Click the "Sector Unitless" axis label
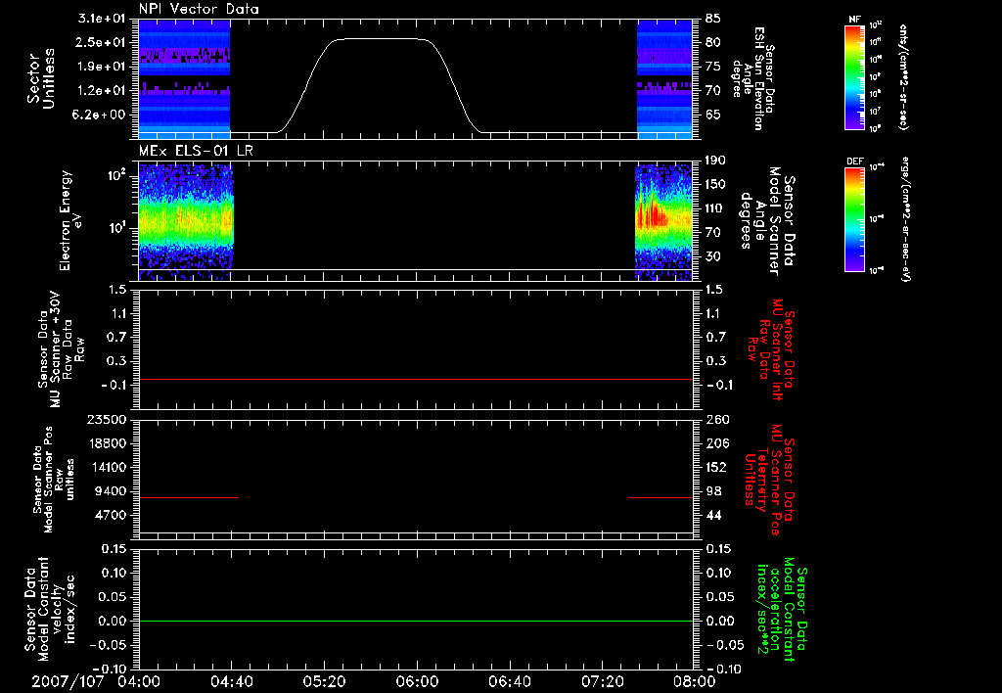The height and width of the screenshot is (693, 1002). [41, 78]
